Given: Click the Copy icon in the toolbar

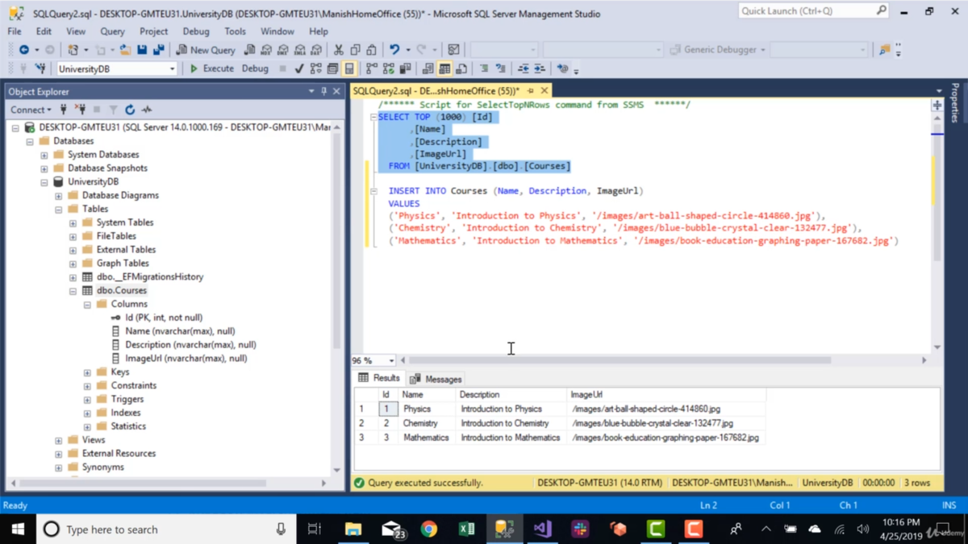Looking at the screenshot, I should 355,50.
